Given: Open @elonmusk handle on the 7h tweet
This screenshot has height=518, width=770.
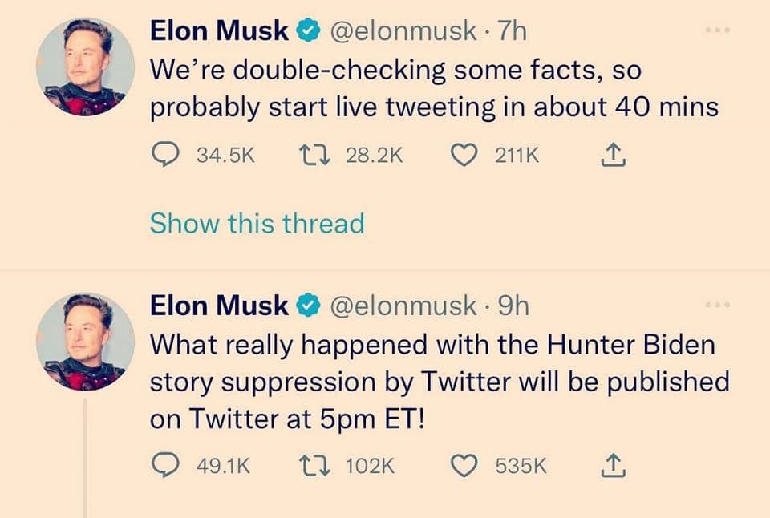Looking at the screenshot, I should pos(403,31).
